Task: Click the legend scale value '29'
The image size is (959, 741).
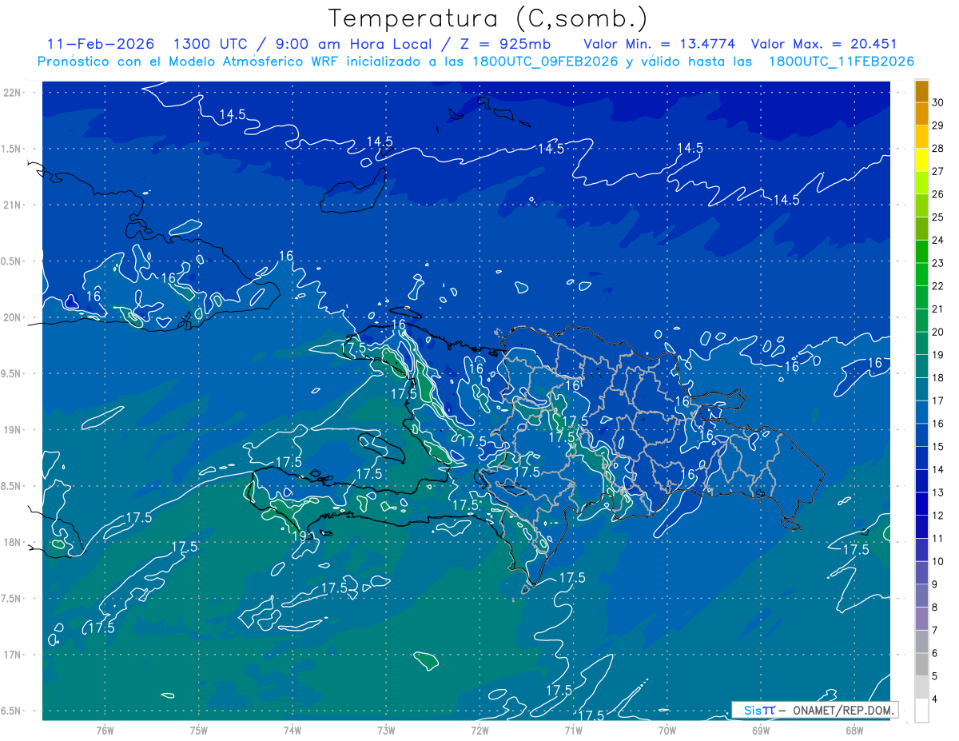Action: pos(938,125)
